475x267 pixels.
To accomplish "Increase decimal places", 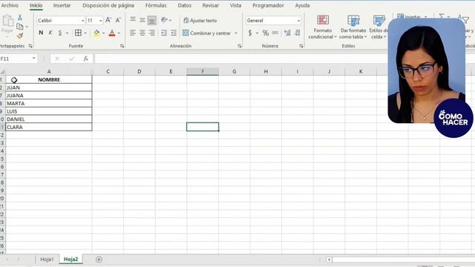I will pos(287,33).
